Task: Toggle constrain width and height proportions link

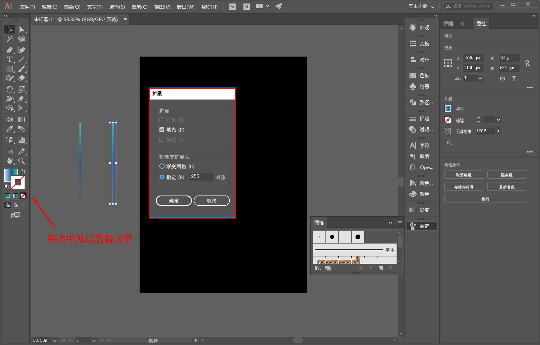Action: coord(527,63)
